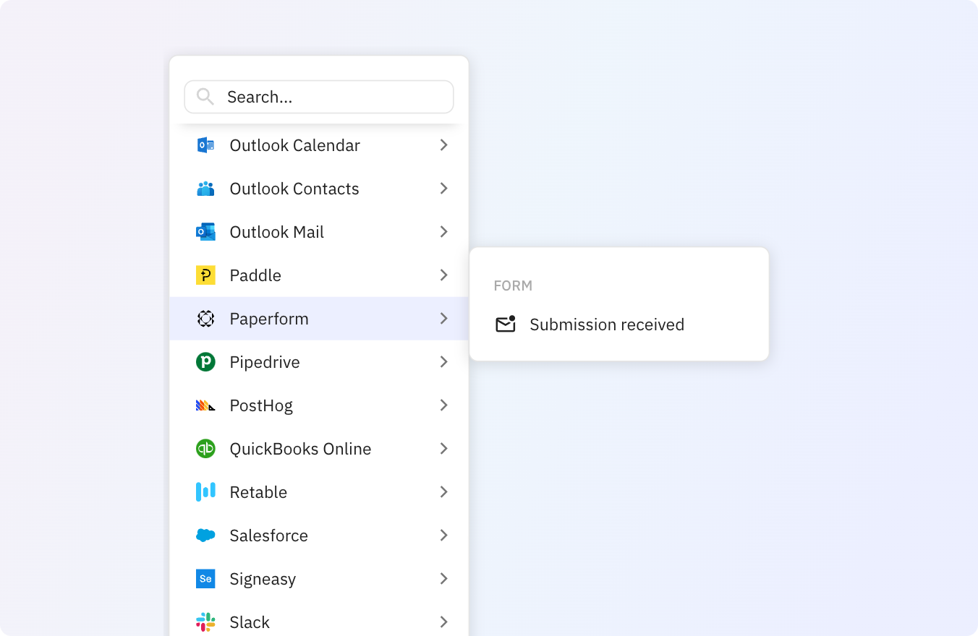
Task: Expand the Slack row chevron
Action: click(443, 622)
